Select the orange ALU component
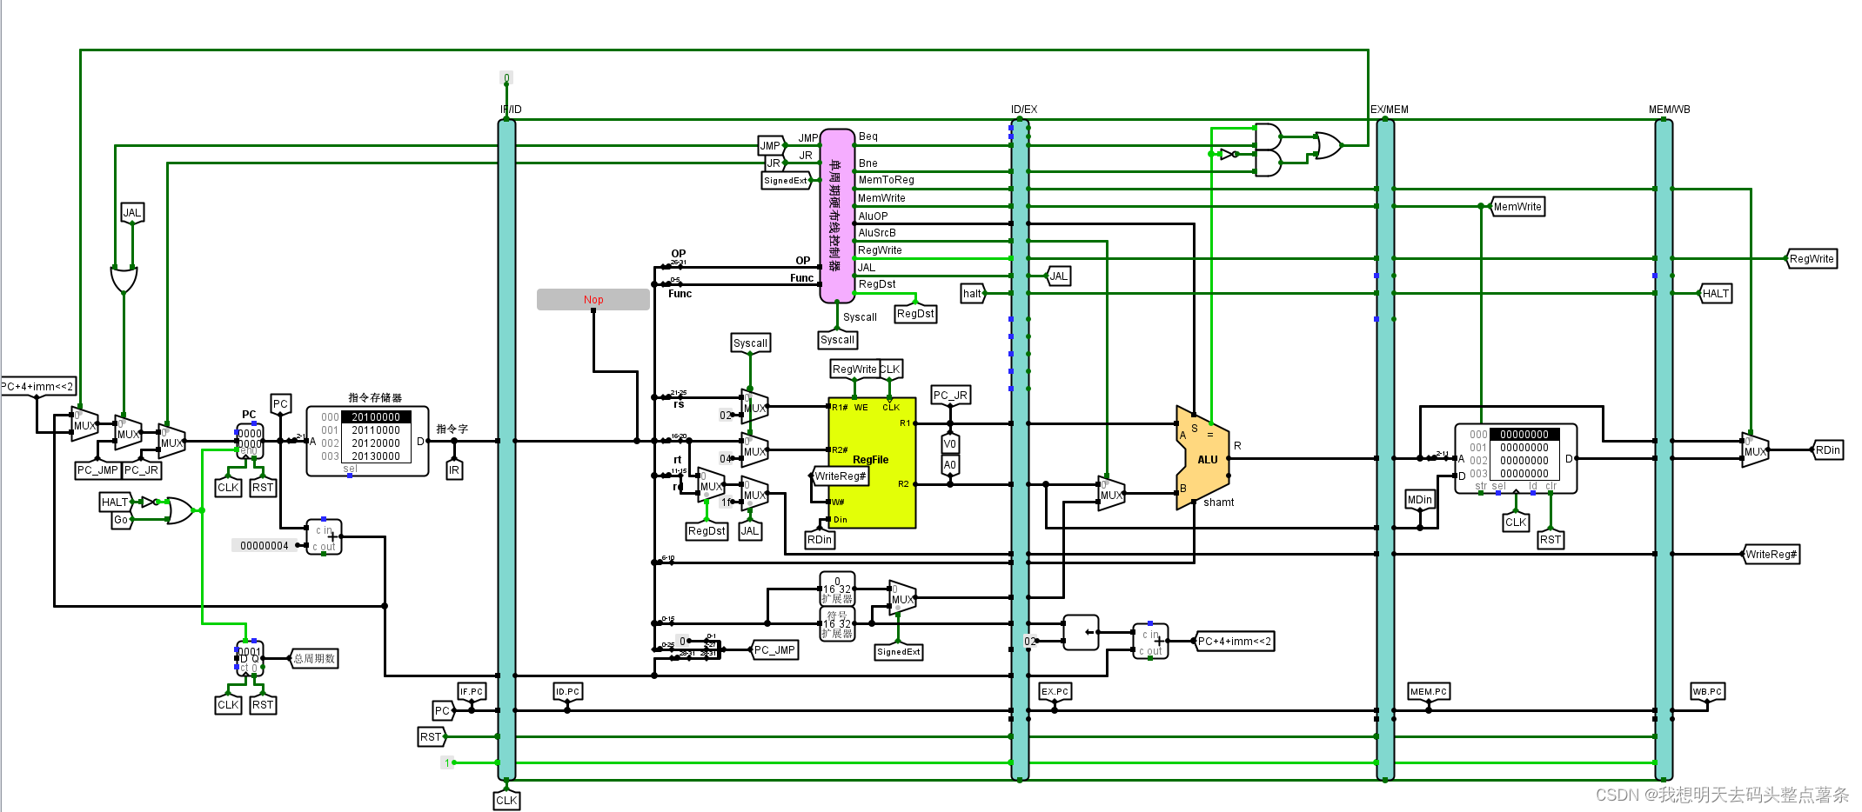This screenshot has width=1862, height=812. click(x=1203, y=457)
